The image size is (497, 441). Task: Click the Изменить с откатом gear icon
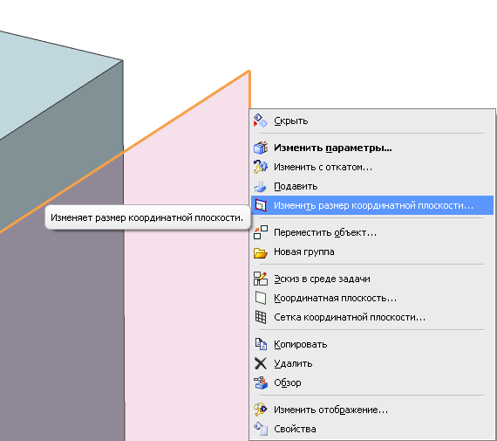[x=260, y=167]
